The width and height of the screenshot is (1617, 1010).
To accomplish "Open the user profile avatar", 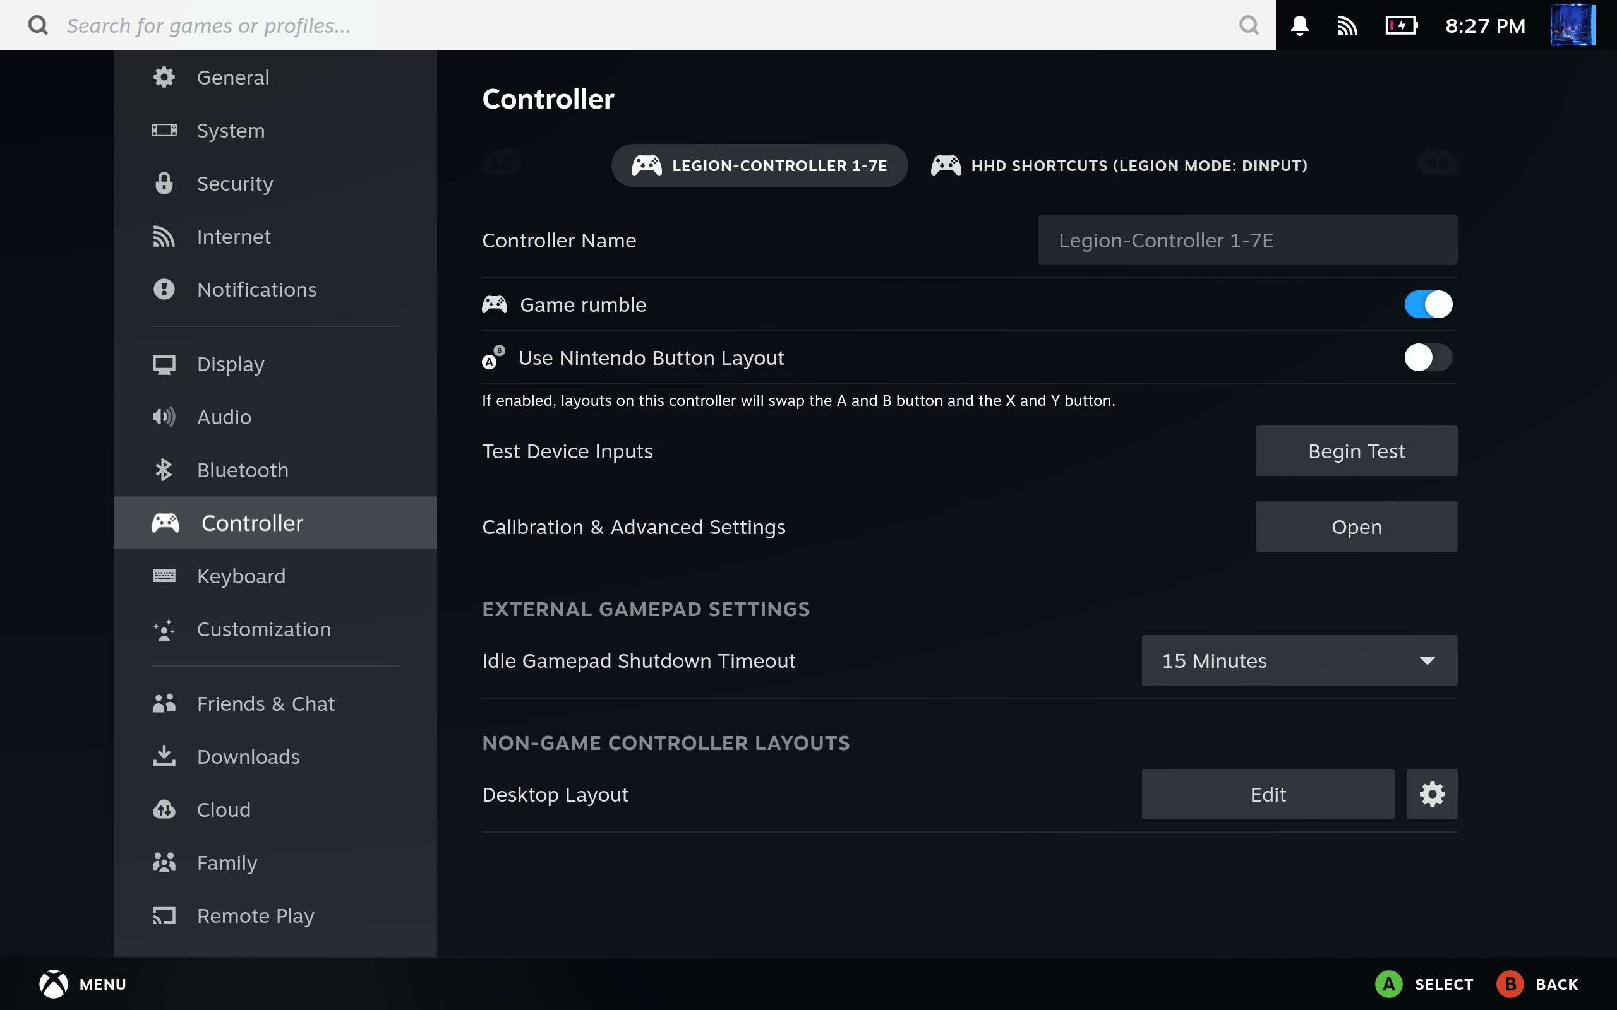I will [x=1572, y=25].
